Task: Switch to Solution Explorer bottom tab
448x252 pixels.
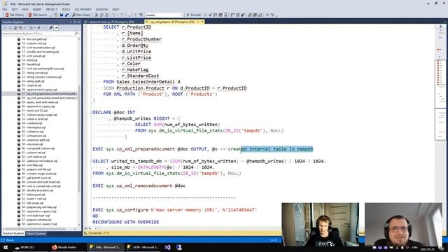Action: 13,234
